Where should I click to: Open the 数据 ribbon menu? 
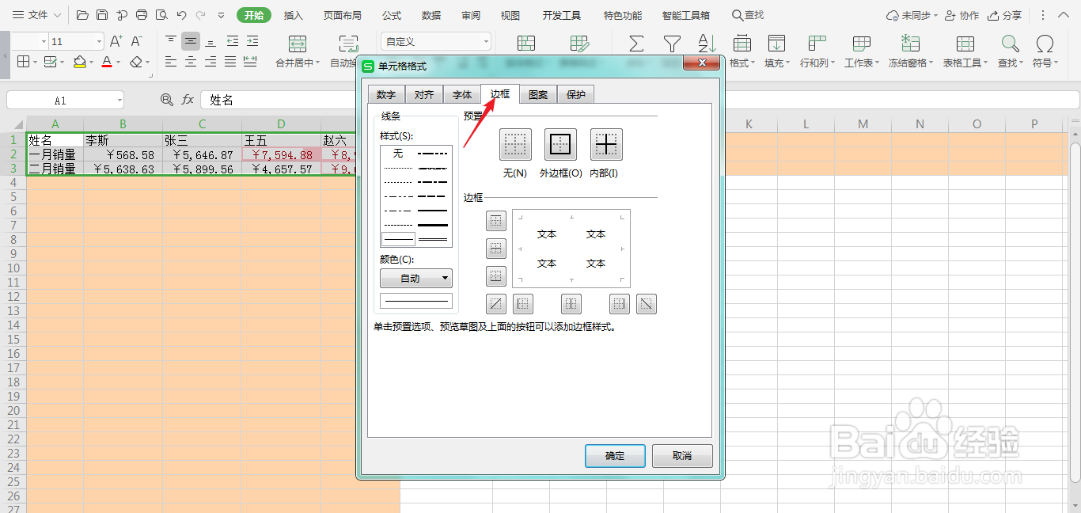[x=430, y=14]
